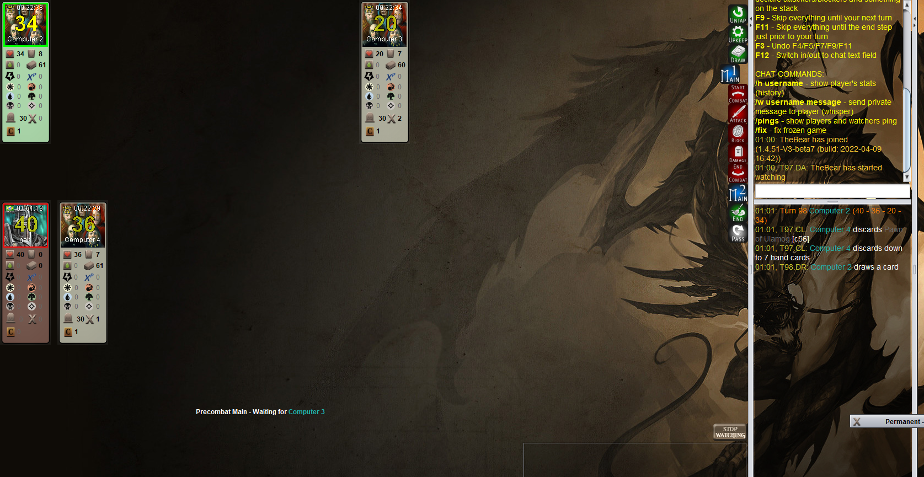Screen dimensions: 924x477
Task: Click the Start Combat phase icon
Action: point(738,94)
